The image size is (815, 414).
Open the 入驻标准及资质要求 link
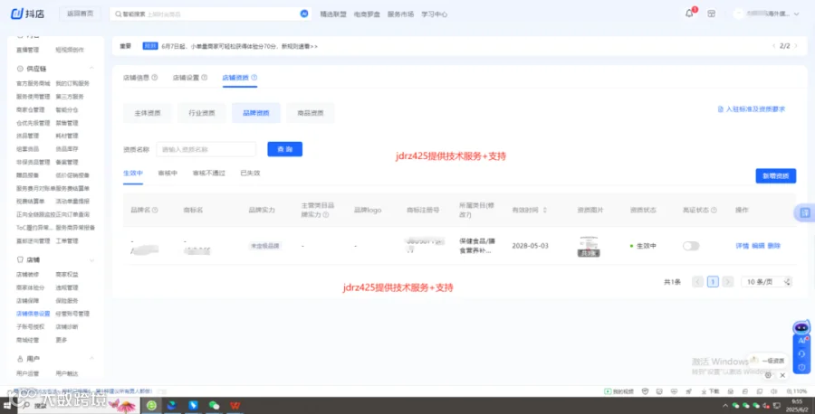(752, 109)
